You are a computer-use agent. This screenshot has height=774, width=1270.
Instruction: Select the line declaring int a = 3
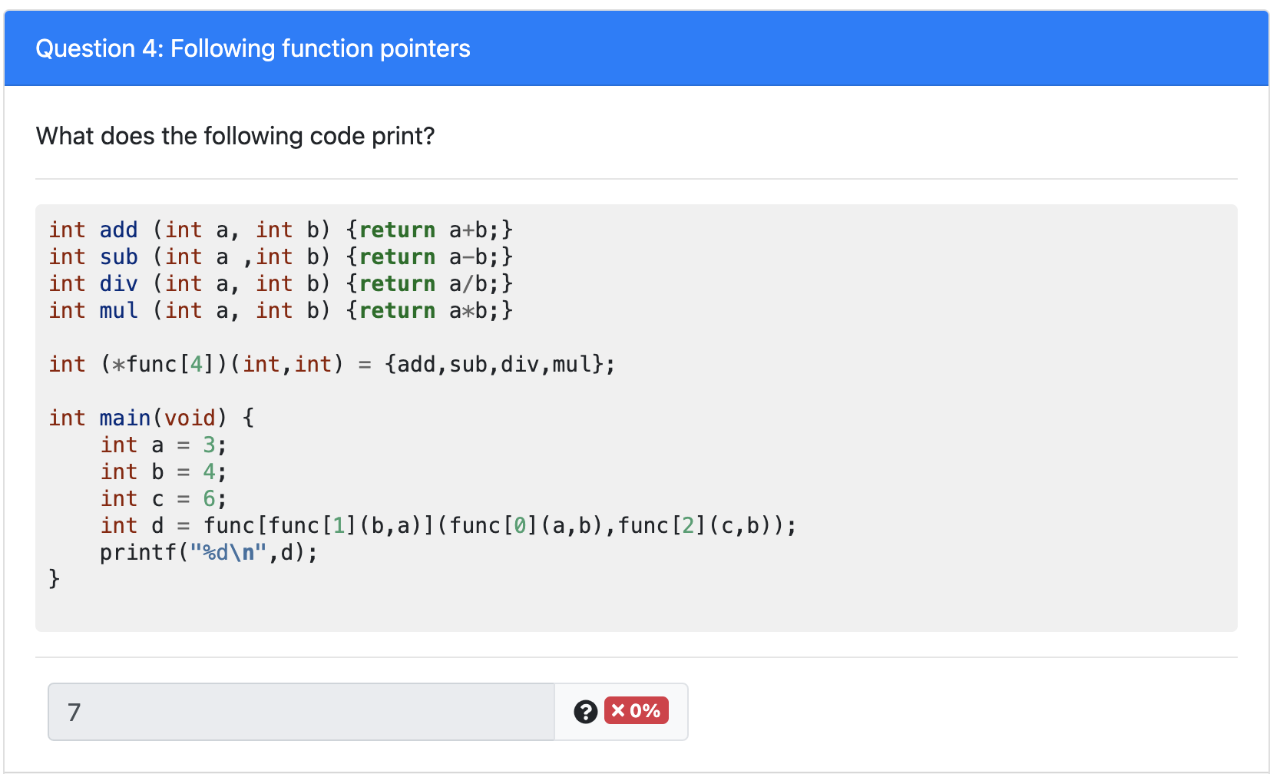(x=163, y=445)
